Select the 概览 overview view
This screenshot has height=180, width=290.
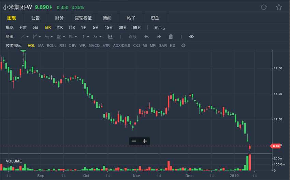point(10,28)
